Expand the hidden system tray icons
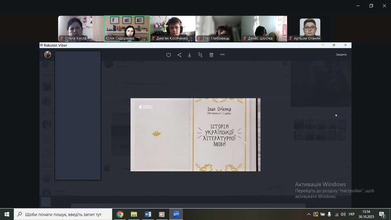 309,214
